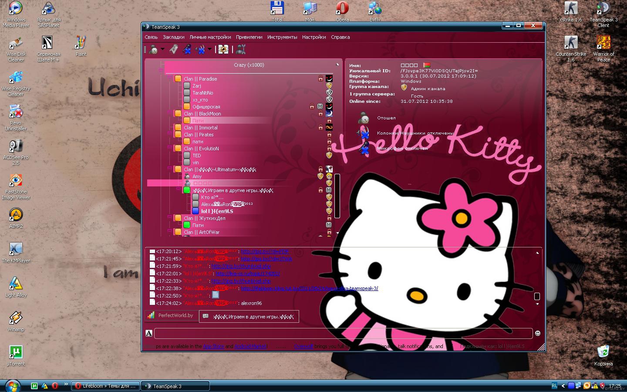Click the Отошел away icon in info panel
627x392 pixels.
[364, 118]
